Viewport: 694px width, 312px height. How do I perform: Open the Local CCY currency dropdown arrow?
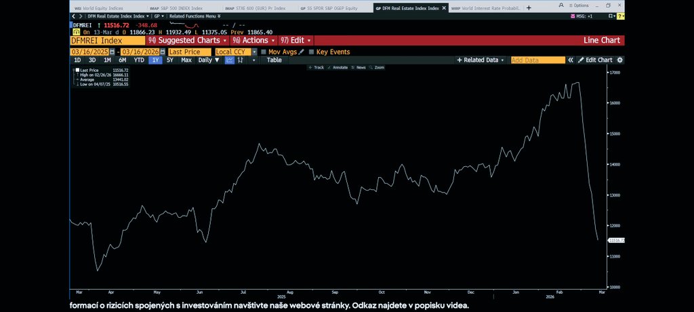pyautogui.click(x=254, y=52)
